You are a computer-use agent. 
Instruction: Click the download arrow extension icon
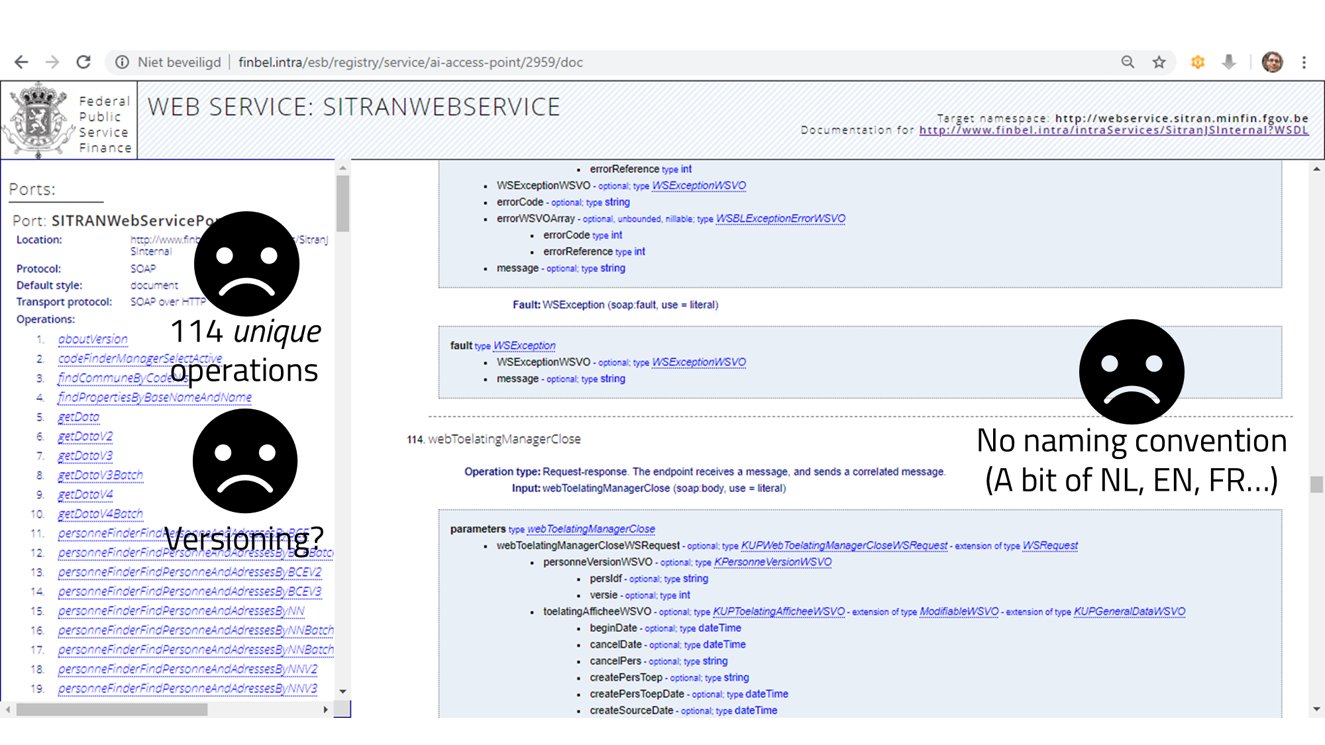(1229, 62)
